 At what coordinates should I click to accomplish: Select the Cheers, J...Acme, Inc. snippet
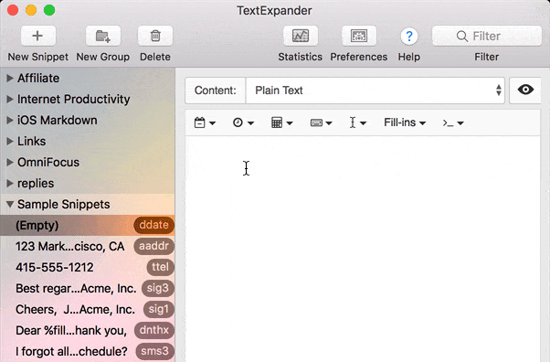[x=88, y=309]
